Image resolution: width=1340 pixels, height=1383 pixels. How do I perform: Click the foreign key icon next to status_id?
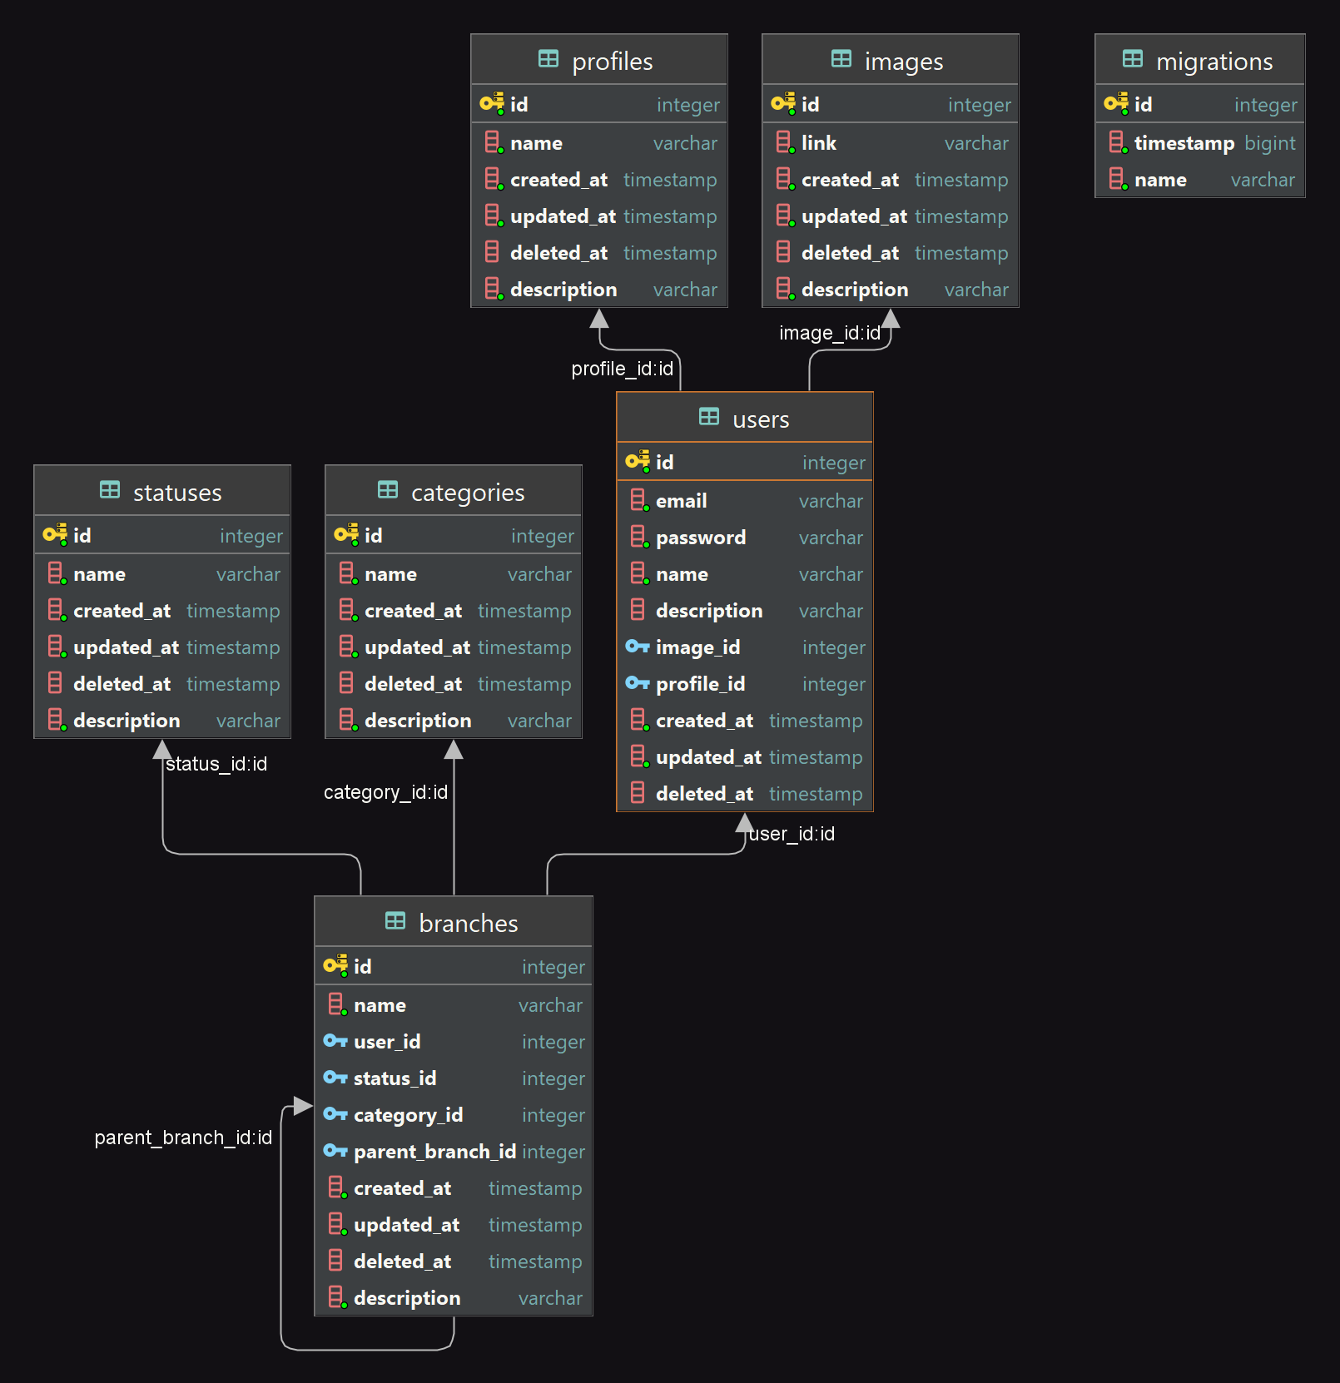336,1078
